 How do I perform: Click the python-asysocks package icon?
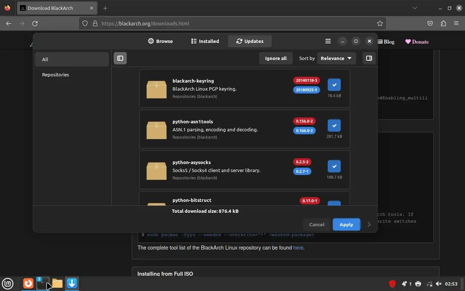click(157, 170)
